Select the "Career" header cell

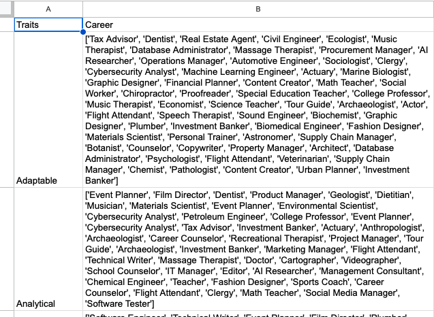pos(258,24)
